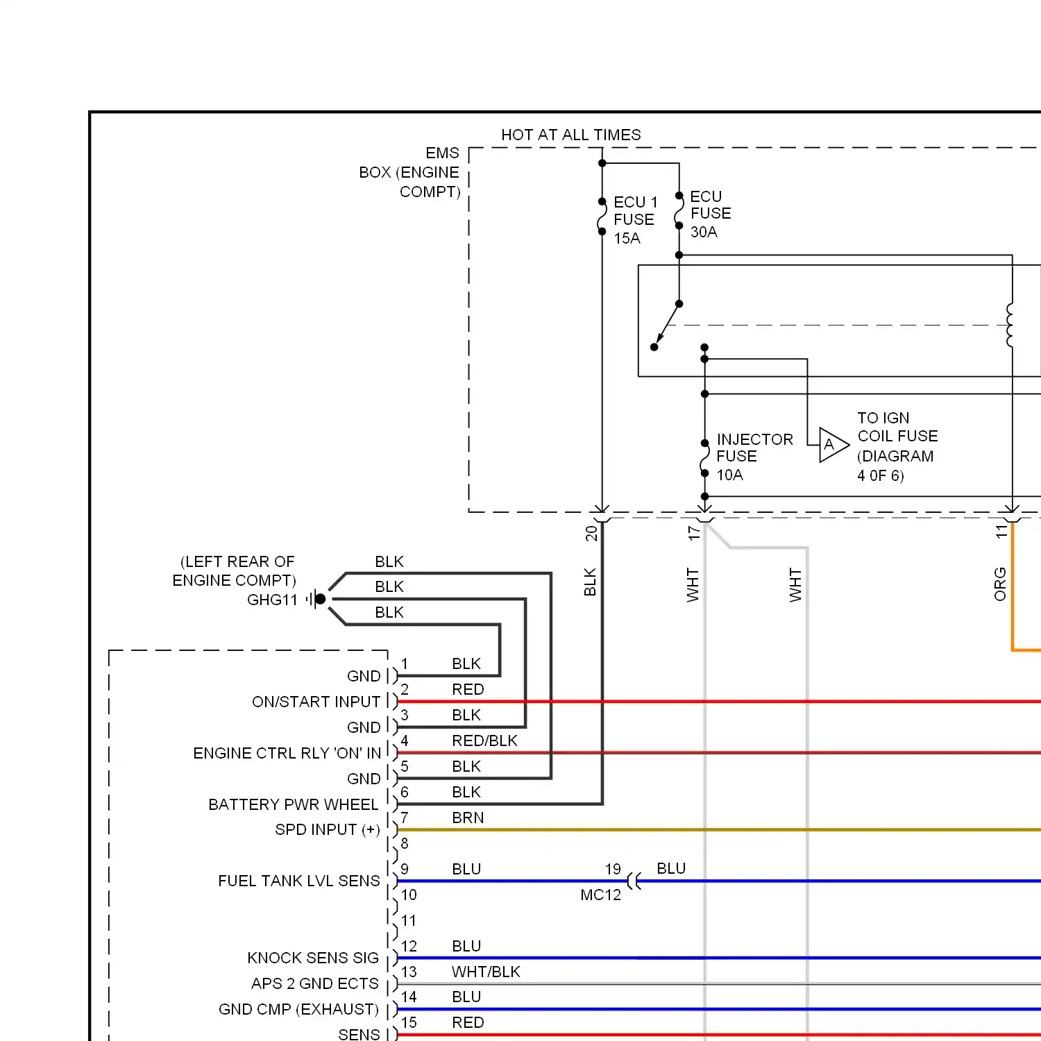Viewport: 1041px width, 1041px height.
Task: Click the junction dot below ECU FUSE
Action: point(678,255)
